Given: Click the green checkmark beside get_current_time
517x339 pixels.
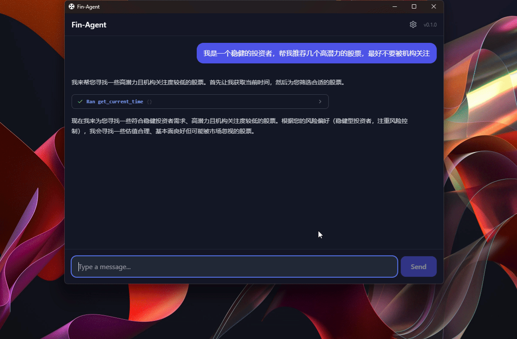Looking at the screenshot, I should pyautogui.click(x=80, y=102).
